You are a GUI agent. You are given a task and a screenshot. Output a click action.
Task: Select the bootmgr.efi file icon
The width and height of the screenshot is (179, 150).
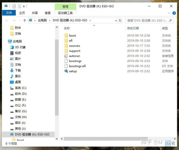click(66, 66)
